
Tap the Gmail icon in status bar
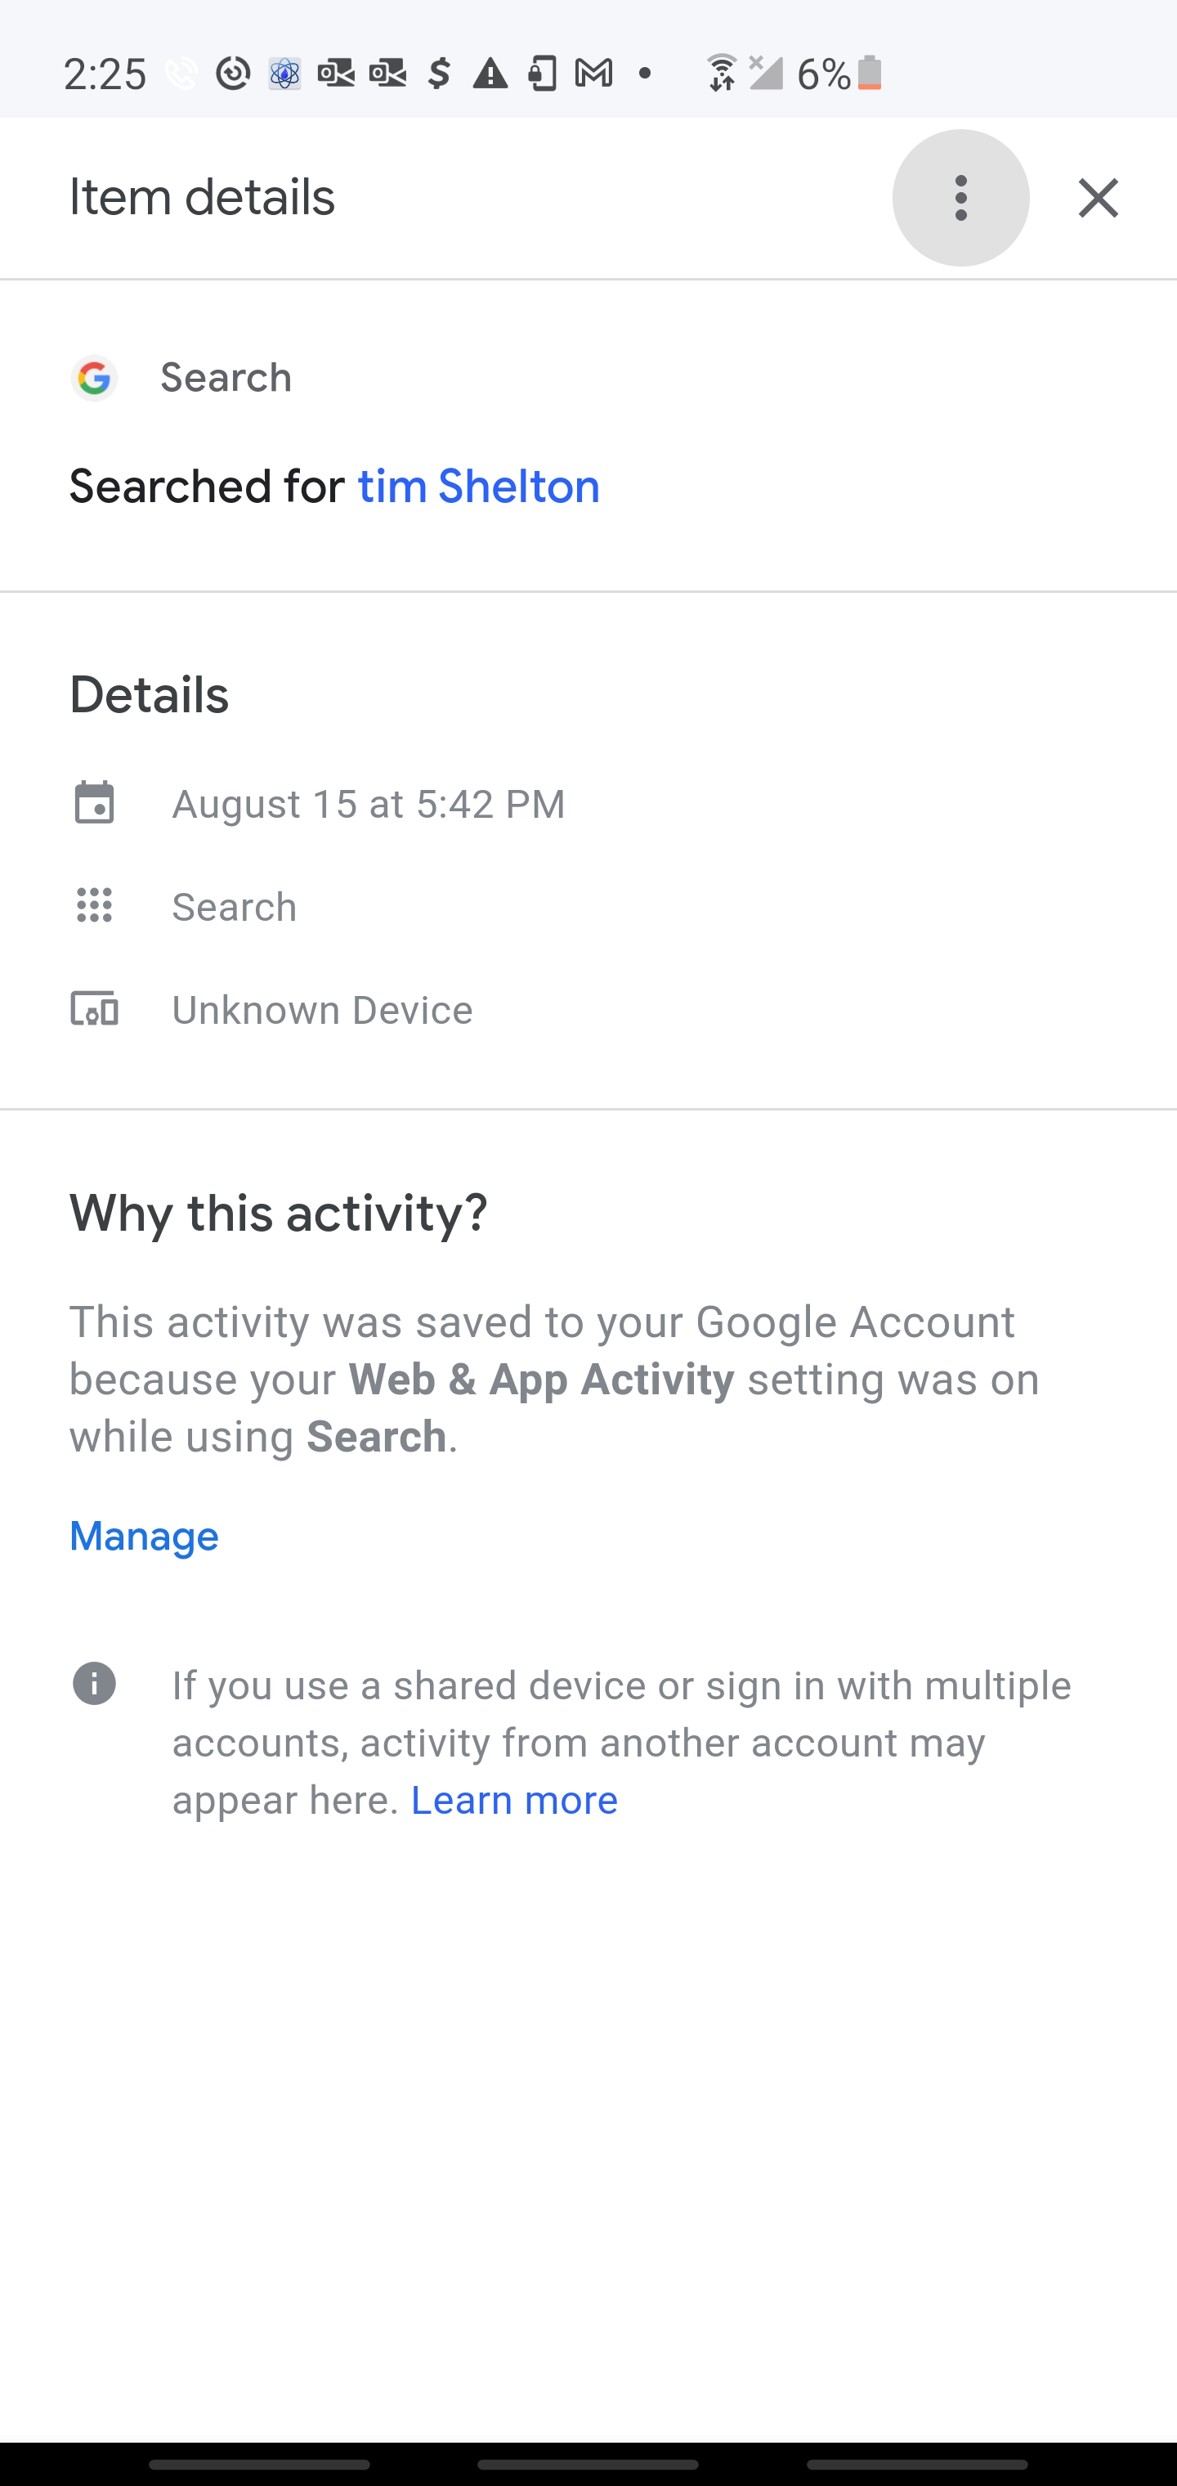pyautogui.click(x=593, y=74)
